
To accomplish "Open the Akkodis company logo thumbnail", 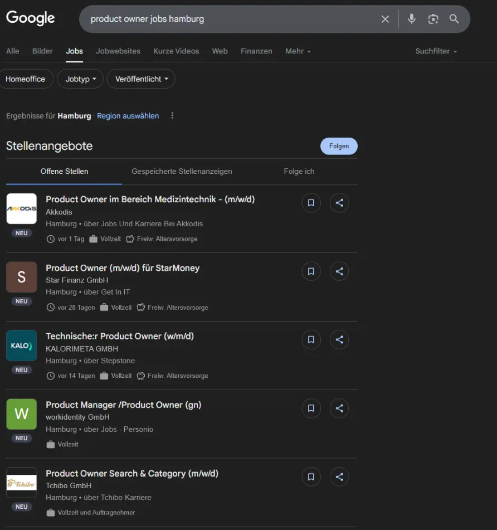I will (22, 208).
